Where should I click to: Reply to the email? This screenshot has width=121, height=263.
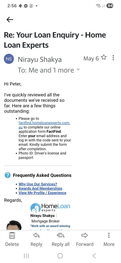tap(36, 239)
